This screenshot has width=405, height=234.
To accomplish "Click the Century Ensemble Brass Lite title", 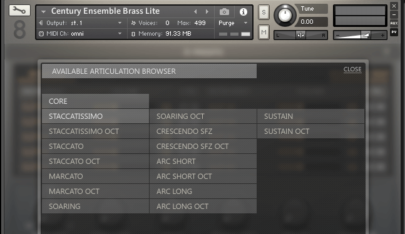I will 105,11.
